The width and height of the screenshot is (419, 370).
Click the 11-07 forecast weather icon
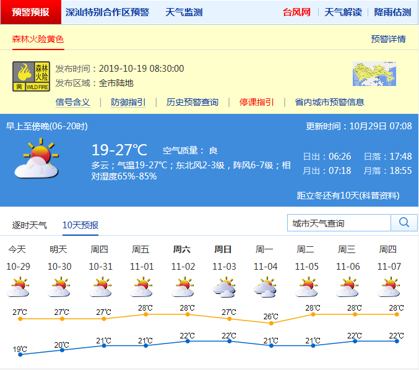389,287
